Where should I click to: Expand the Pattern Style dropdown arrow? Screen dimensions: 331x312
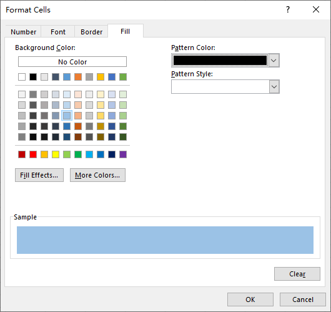(274, 87)
